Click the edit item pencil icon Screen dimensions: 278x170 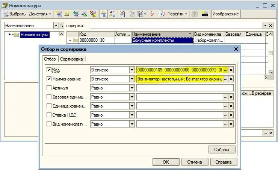coord(85,14)
